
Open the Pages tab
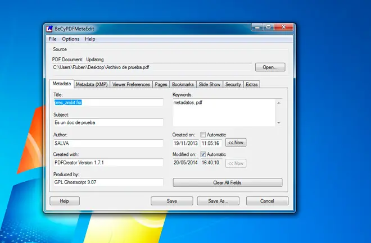click(161, 84)
